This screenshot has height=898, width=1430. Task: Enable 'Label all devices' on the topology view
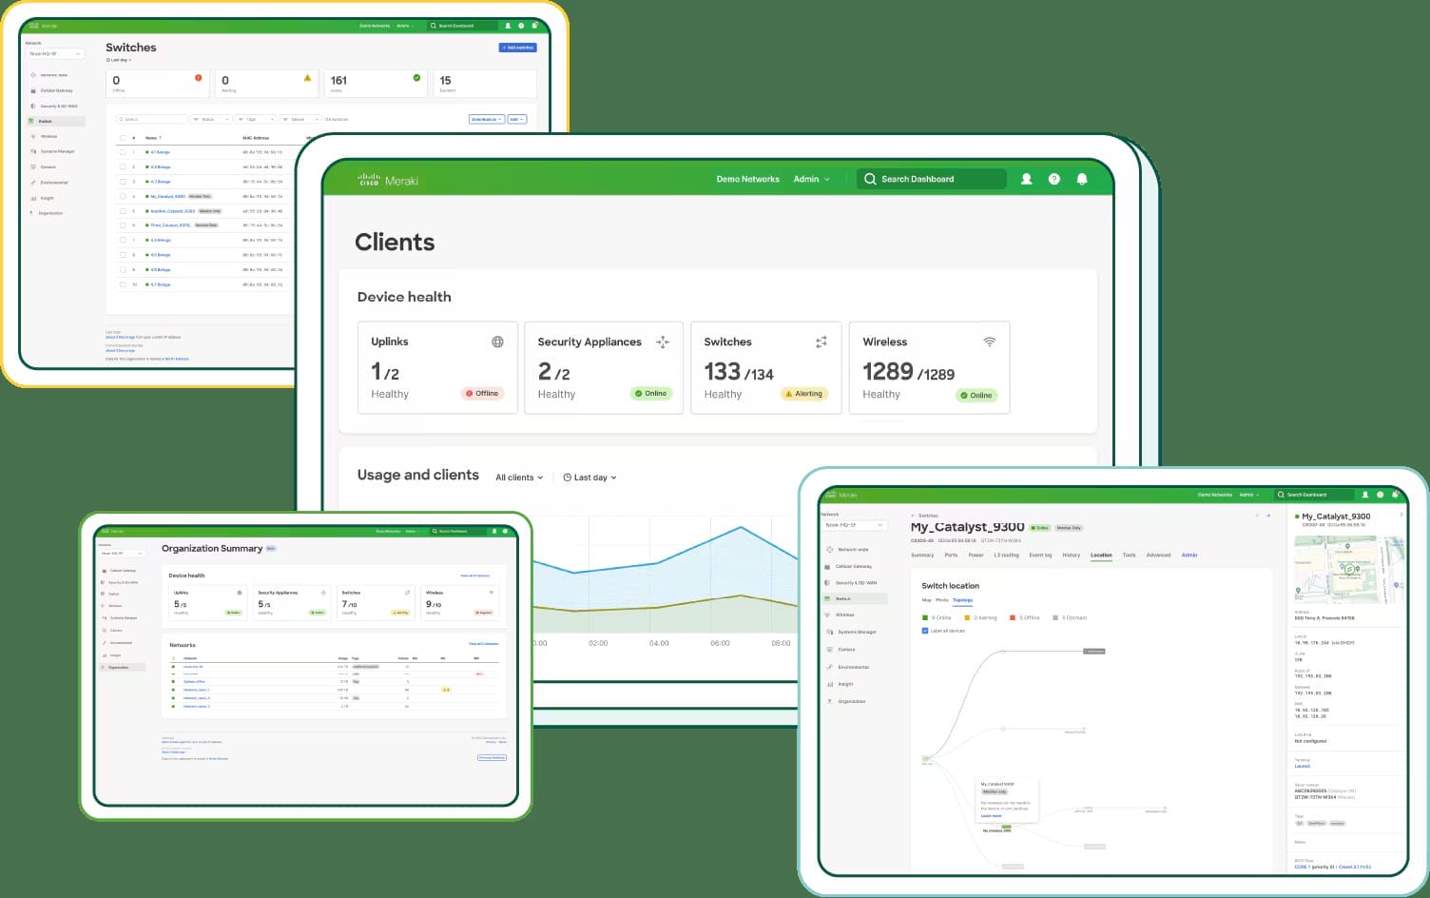tap(924, 630)
